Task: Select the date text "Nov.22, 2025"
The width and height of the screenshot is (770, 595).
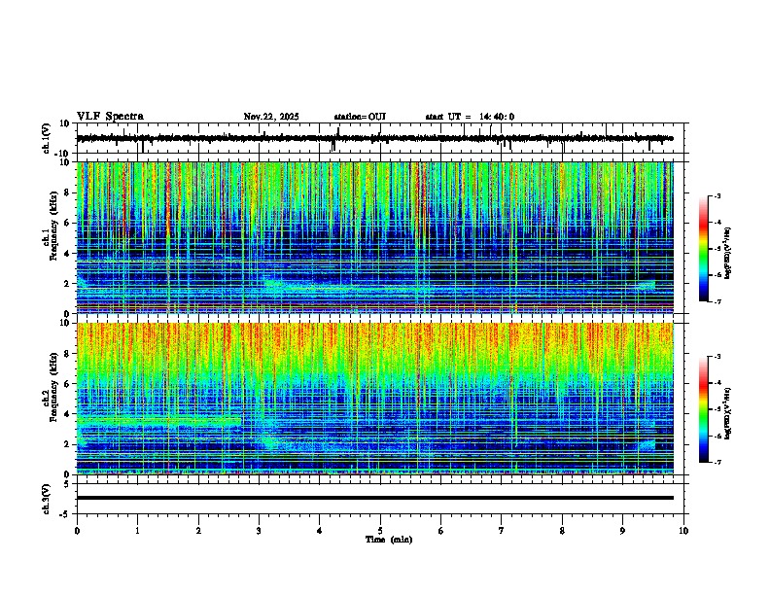Action: click(271, 117)
